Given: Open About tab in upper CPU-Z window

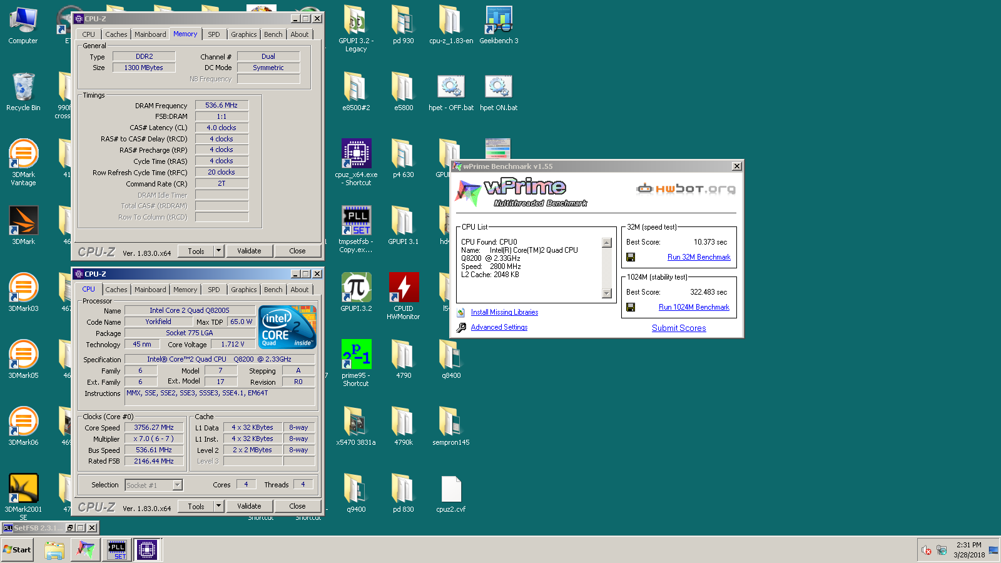Looking at the screenshot, I should (300, 34).
